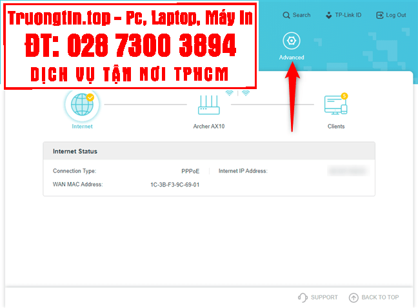Select the Clients label

pyautogui.click(x=336, y=127)
